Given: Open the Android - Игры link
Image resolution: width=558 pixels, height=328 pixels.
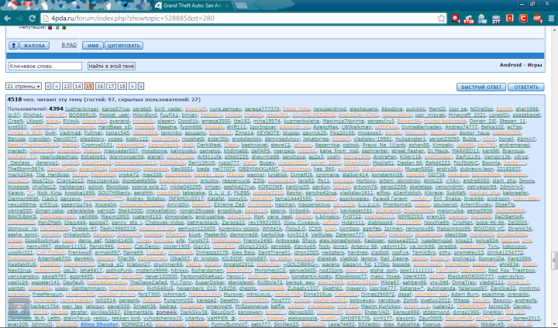Looking at the screenshot, I should 521,65.
